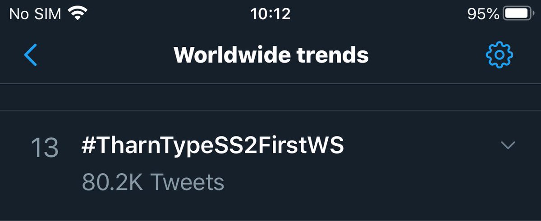Show more actions for the 80.2K Tweets trend
The image size is (541, 221).
508,145
